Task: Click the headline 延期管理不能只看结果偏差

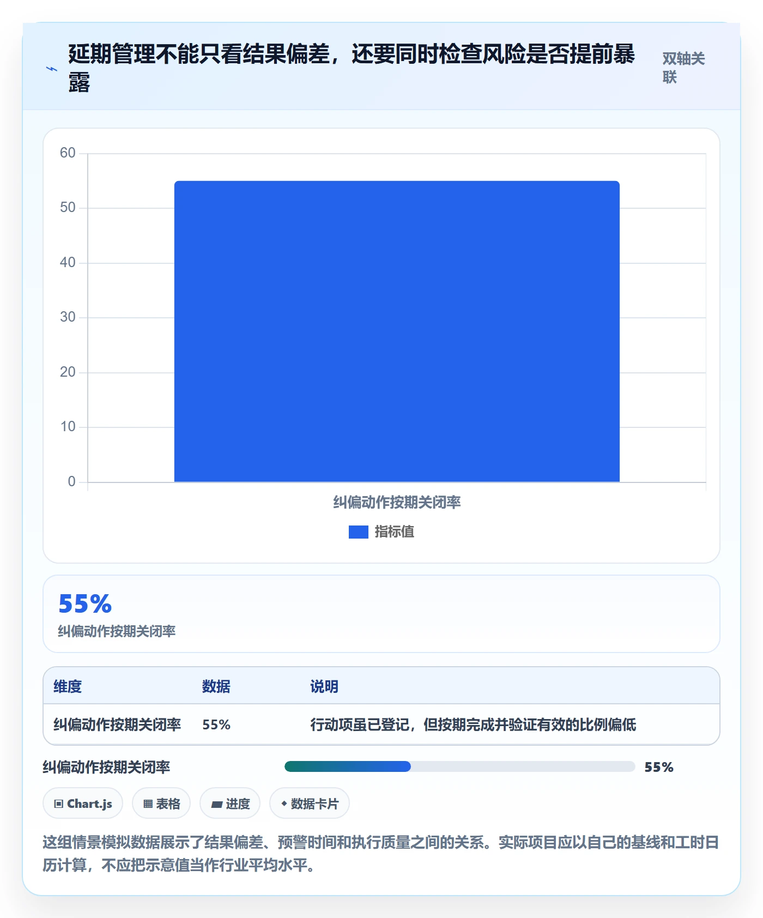Action: click(x=199, y=54)
